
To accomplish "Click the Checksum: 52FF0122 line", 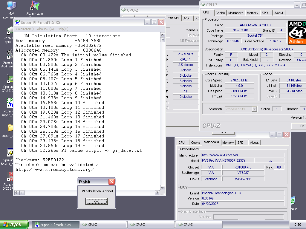I will tap(40, 160).
